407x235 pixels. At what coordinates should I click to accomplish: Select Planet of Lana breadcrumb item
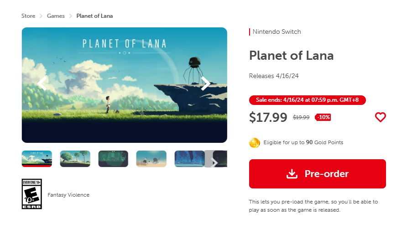[x=94, y=16]
